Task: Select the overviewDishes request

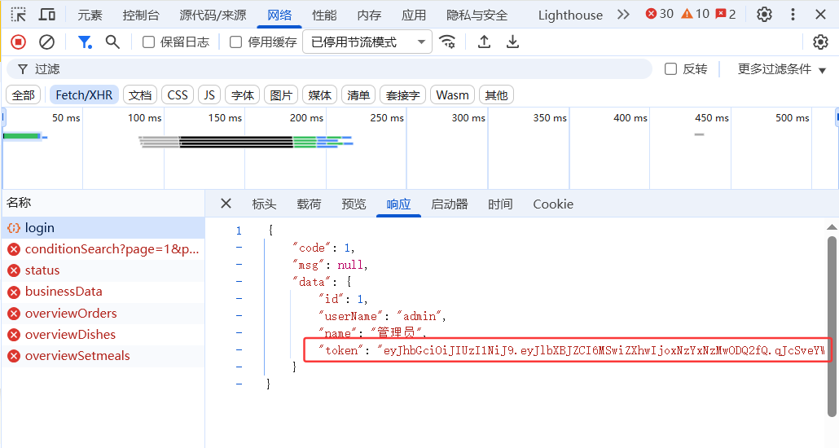Action: click(x=103, y=335)
